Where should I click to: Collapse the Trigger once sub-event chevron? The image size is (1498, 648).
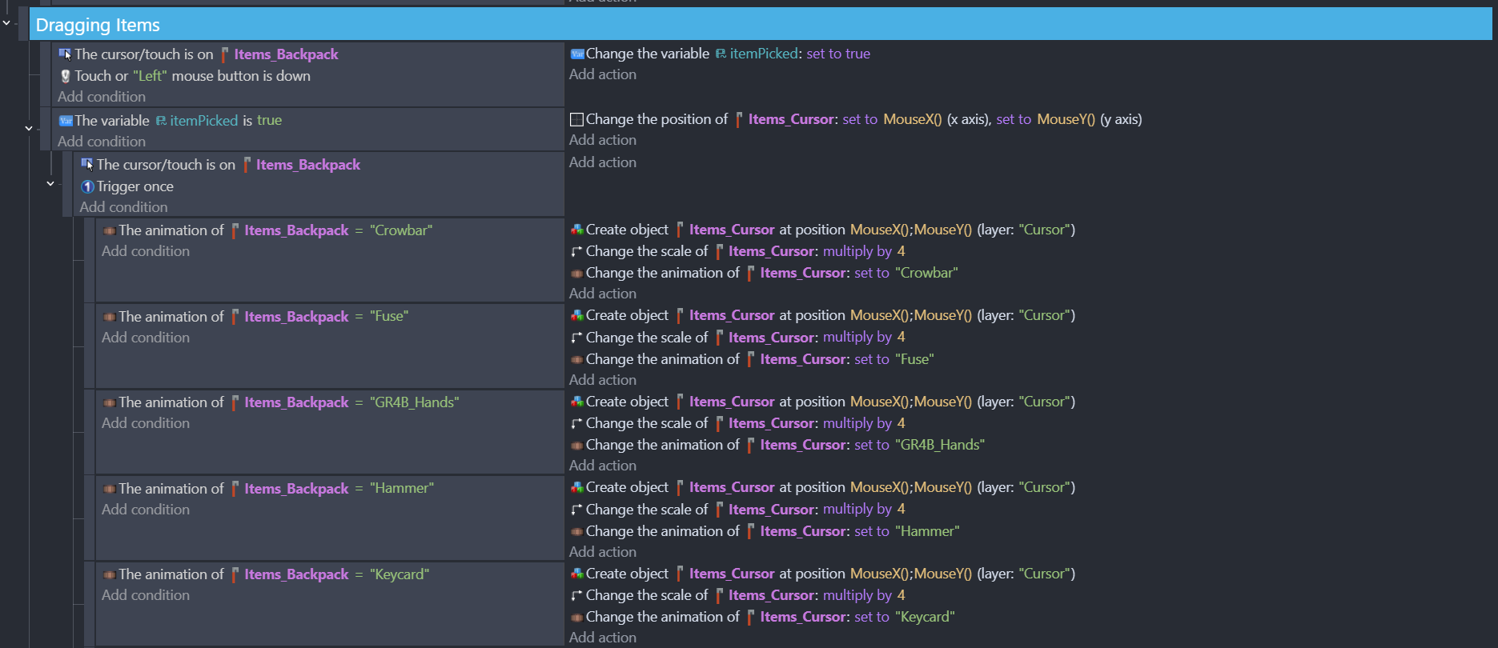pyautogui.click(x=50, y=183)
